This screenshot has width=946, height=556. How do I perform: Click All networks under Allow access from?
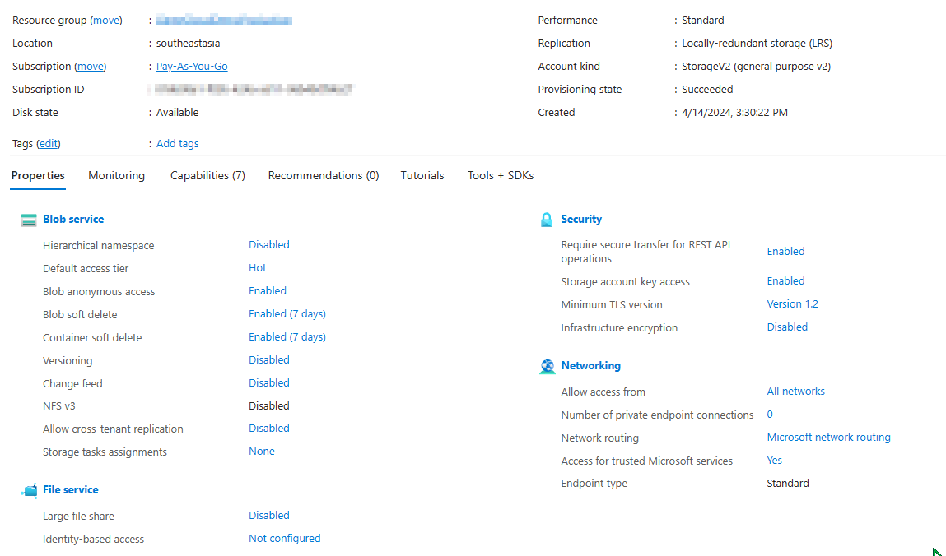point(795,391)
